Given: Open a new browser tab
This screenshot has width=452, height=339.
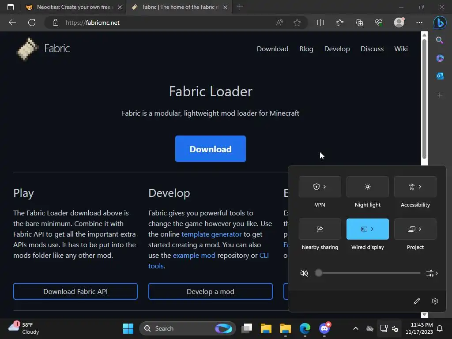Looking at the screenshot, I should pyautogui.click(x=240, y=7).
